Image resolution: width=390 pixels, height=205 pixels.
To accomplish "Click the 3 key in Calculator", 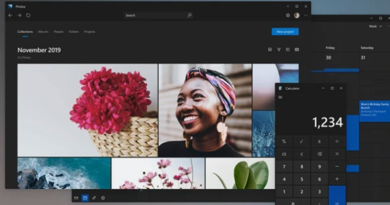I will click(x=319, y=192).
